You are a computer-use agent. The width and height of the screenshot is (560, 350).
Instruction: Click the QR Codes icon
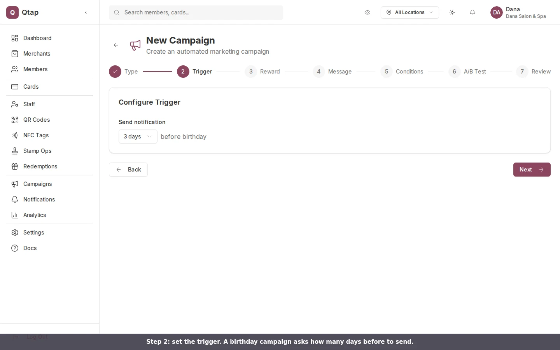tap(15, 120)
